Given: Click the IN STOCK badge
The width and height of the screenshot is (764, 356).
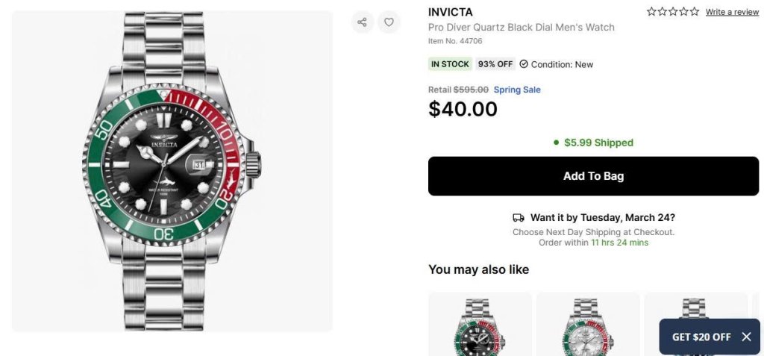Looking at the screenshot, I should point(450,64).
